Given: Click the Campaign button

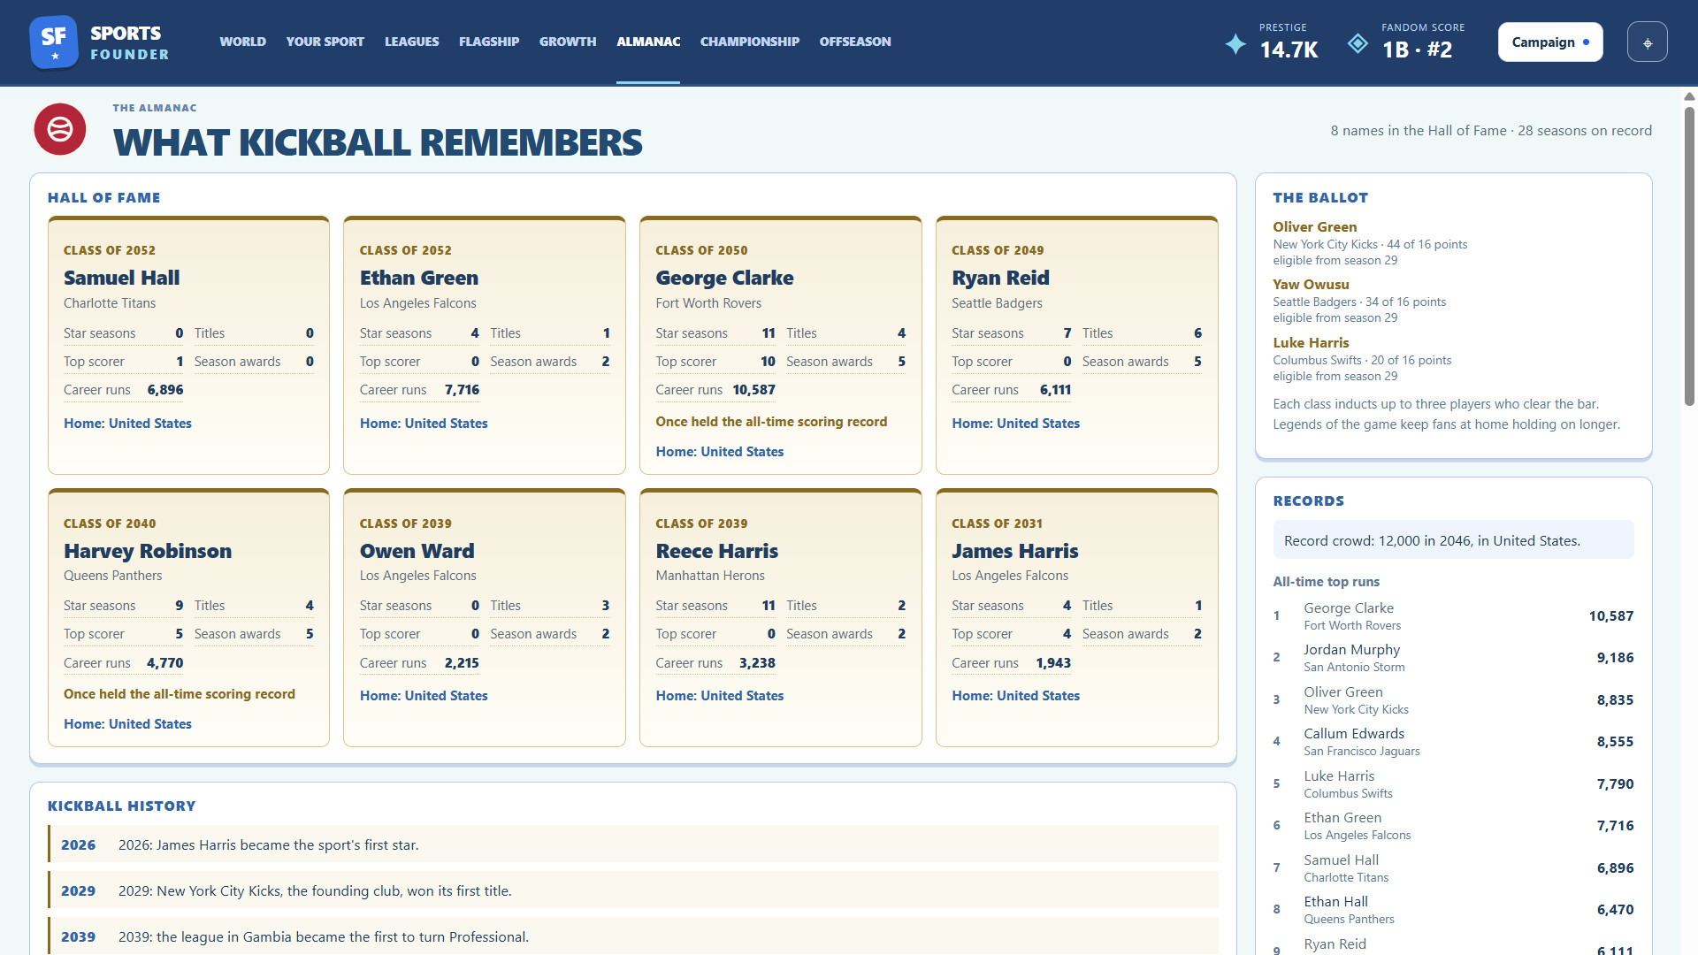Looking at the screenshot, I should [x=1549, y=42].
